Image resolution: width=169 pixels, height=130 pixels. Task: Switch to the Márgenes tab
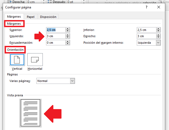tap(14, 17)
